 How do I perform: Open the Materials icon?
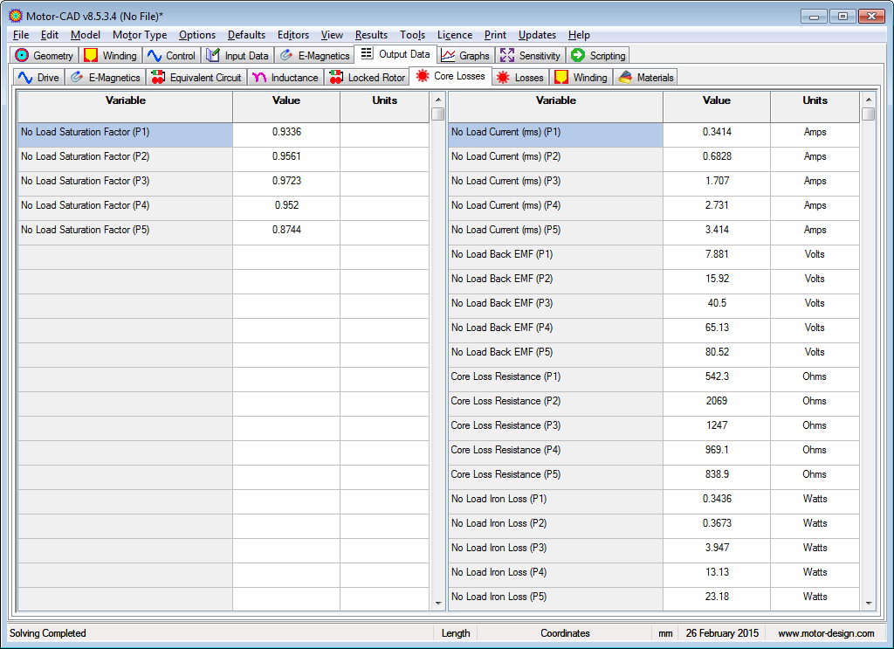[625, 78]
